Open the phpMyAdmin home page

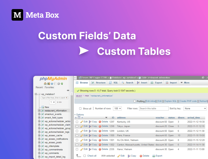tap(45, 84)
